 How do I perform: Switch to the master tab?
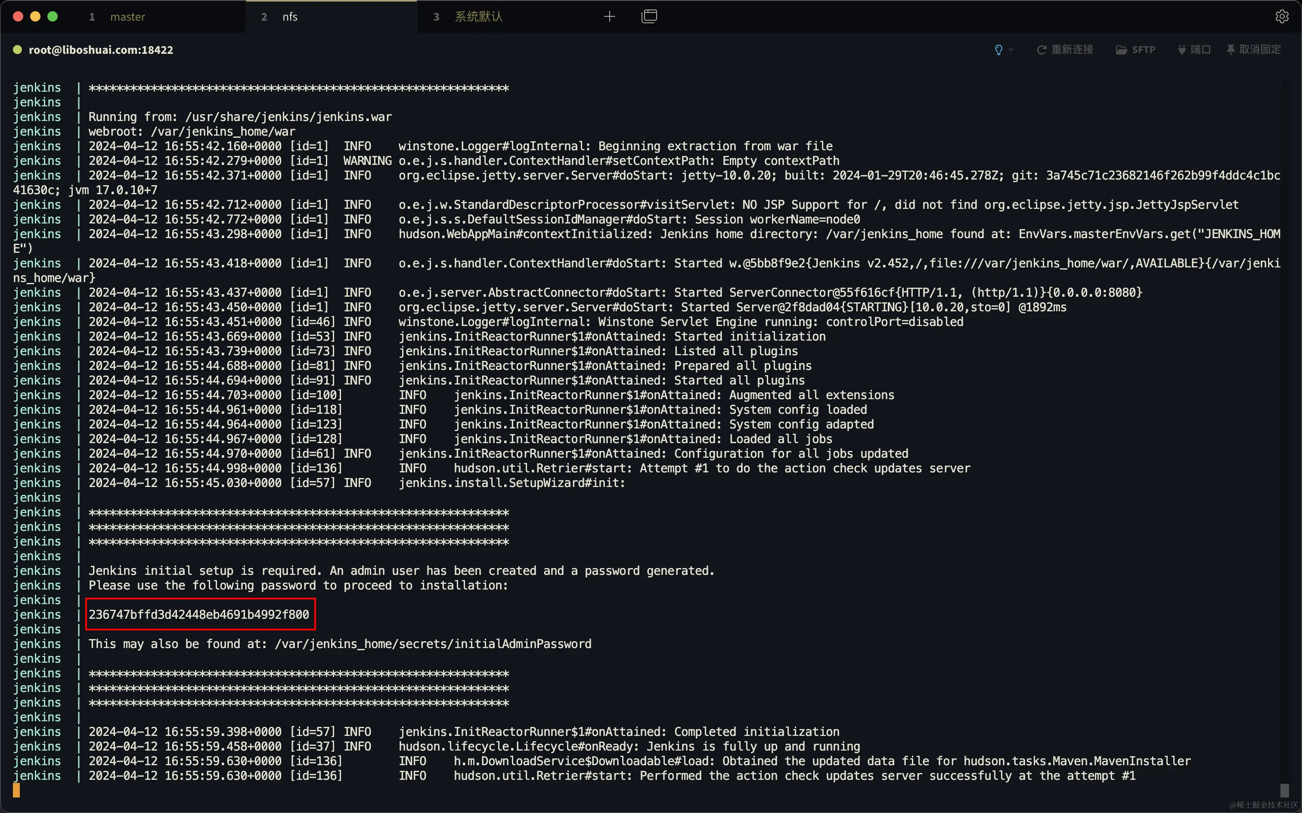click(x=127, y=17)
